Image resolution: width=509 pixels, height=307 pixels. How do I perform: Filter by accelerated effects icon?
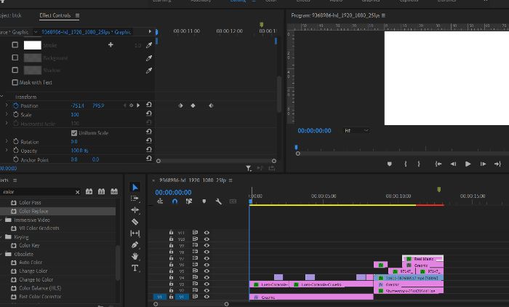[89, 191]
